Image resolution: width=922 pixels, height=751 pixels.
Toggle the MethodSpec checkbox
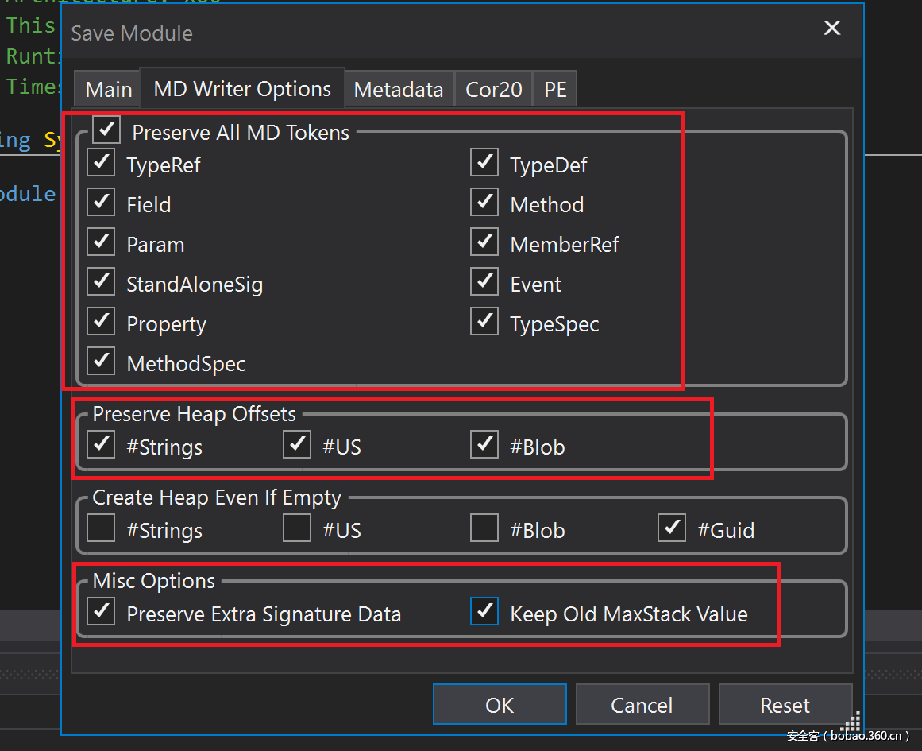click(x=101, y=362)
